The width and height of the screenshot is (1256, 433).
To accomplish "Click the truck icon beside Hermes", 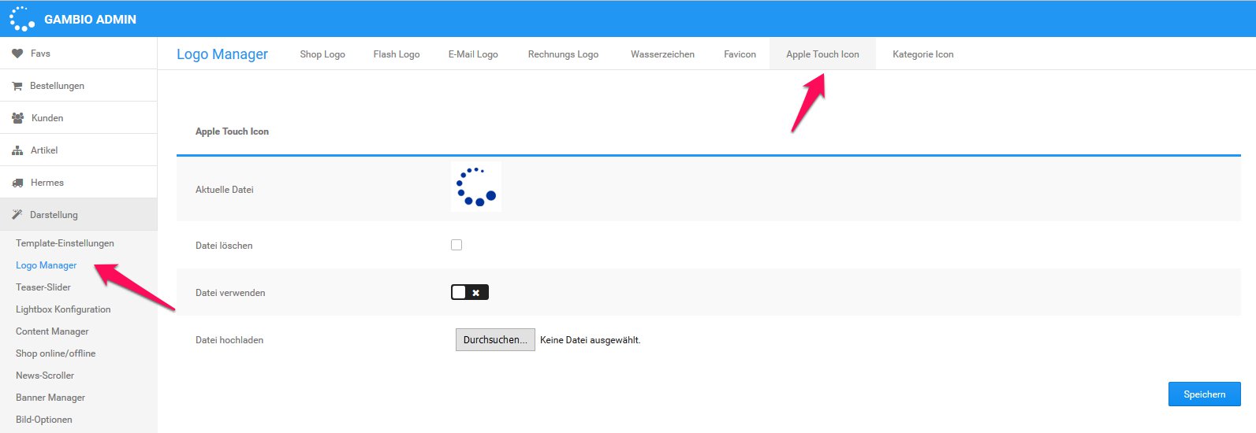I will coord(17,183).
